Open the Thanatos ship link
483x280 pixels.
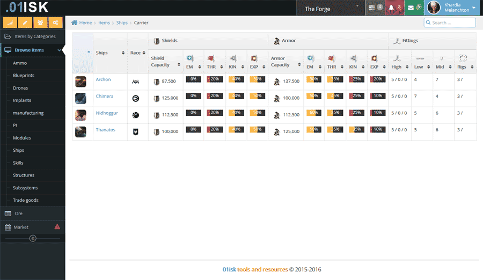(x=105, y=130)
